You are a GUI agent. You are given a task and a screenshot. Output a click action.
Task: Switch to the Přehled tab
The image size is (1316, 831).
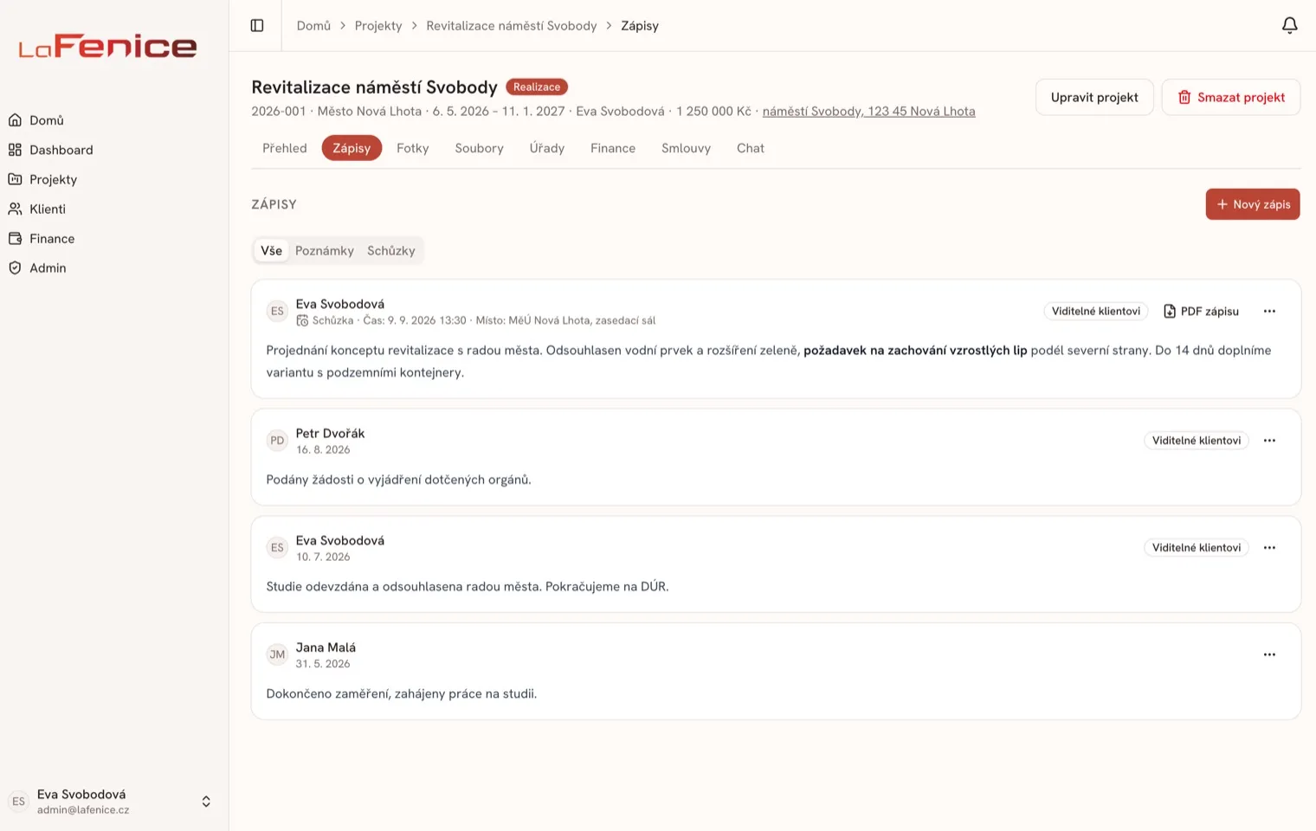coord(285,148)
